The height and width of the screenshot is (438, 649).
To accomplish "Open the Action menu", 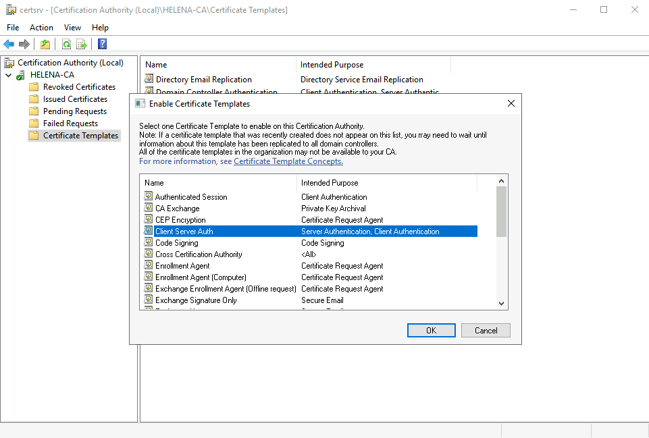I will click(x=41, y=28).
